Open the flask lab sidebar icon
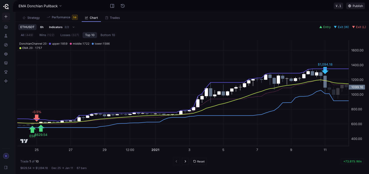This screenshot has width=369, height=174. [x=6, y=36]
